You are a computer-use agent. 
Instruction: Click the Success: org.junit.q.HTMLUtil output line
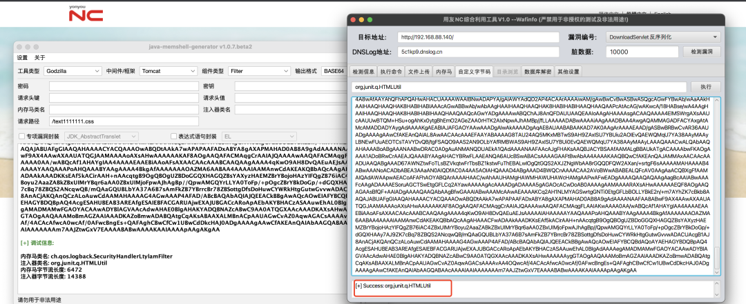(x=393, y=286)
